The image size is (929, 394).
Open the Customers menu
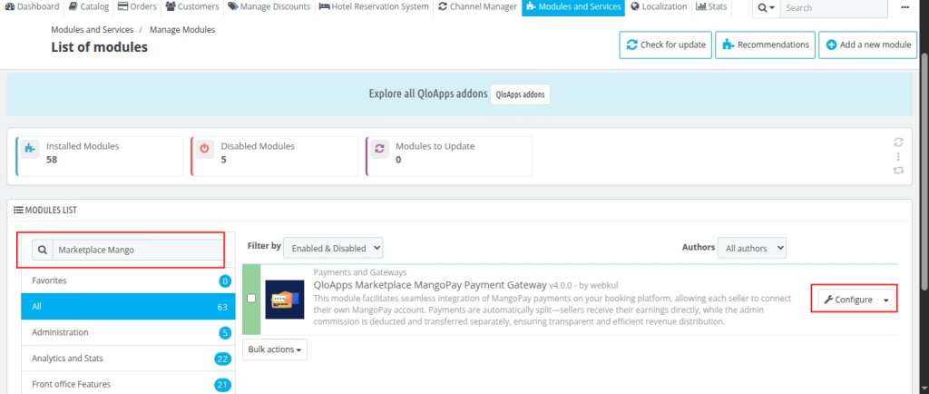click(x=192, y=6)
